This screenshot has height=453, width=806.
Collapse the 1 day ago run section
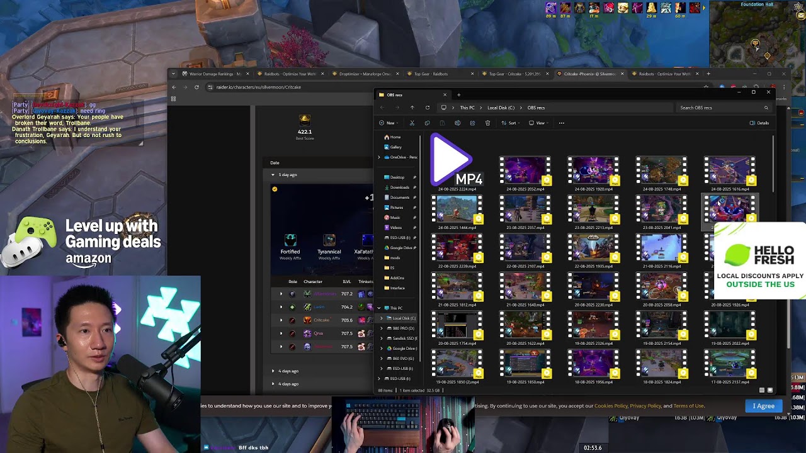(x=273, y=175)
